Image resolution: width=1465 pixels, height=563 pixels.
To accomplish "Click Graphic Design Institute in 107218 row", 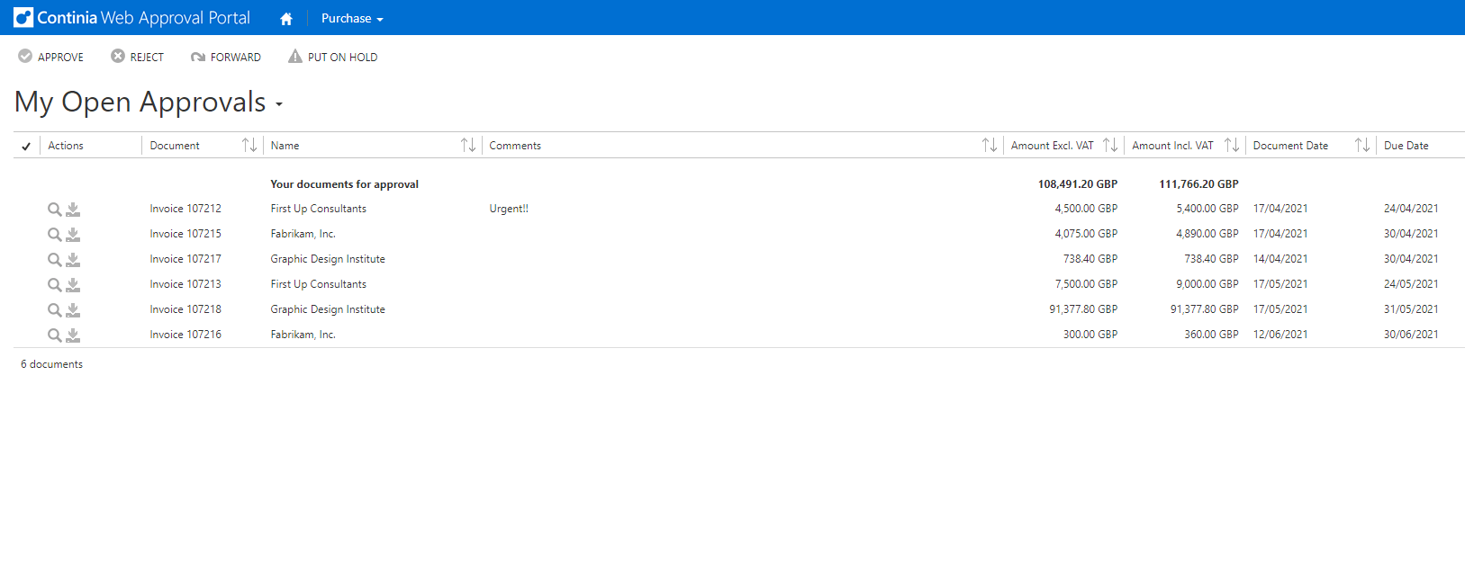I will [328, 309].
